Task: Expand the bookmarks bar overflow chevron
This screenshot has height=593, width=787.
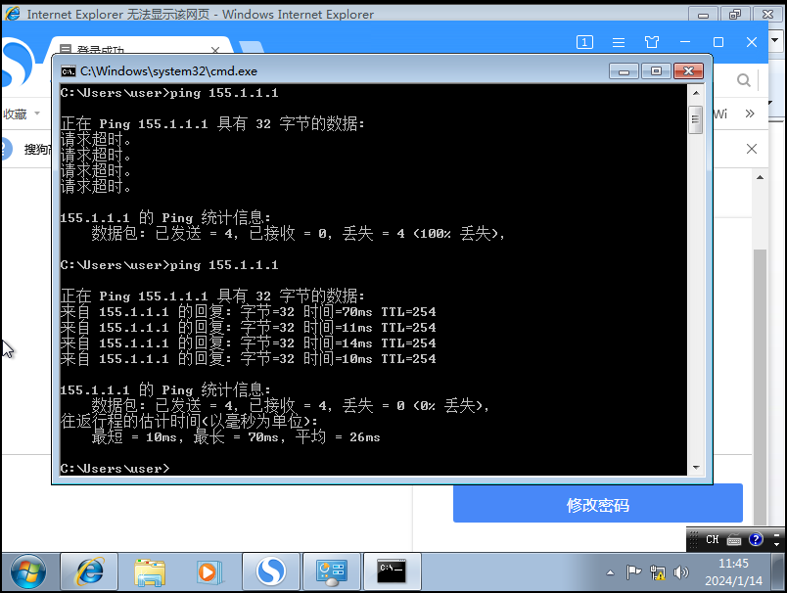Action: click(x=750, y=114)
